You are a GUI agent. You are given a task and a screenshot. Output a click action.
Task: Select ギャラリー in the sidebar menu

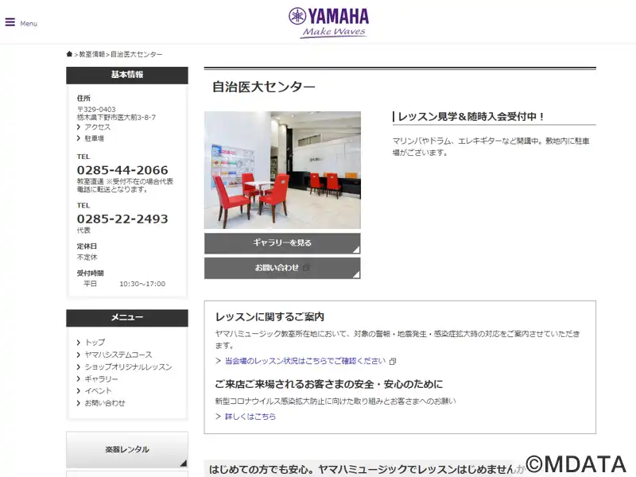[x=101, y=379]
